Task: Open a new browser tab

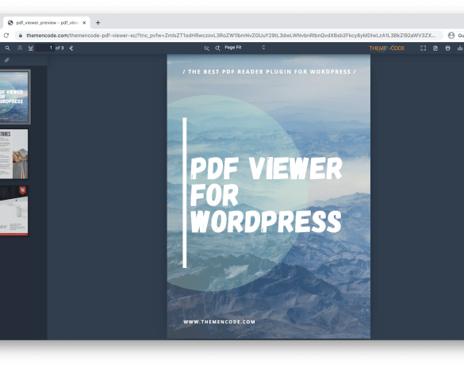Action: (98, 22)
